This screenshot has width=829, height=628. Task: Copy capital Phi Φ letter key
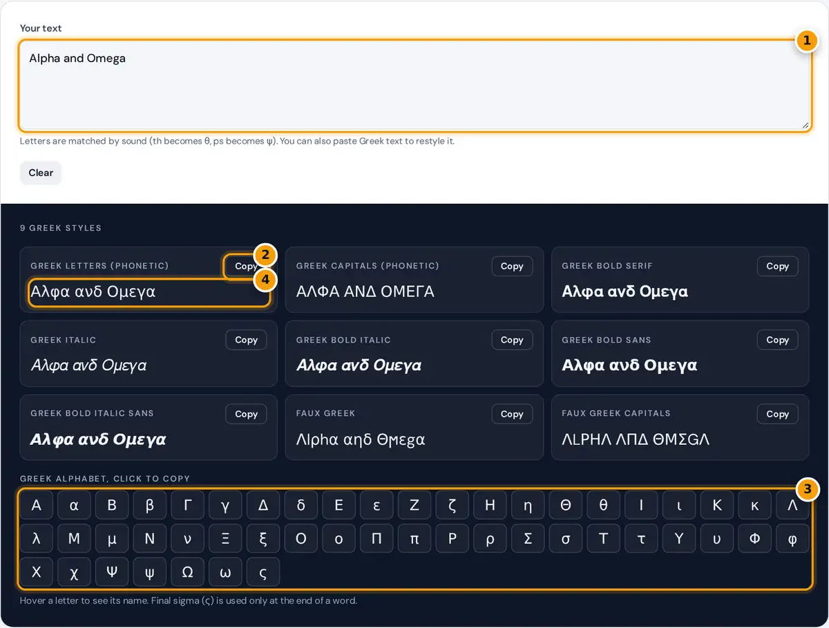[x=754, y=539]
